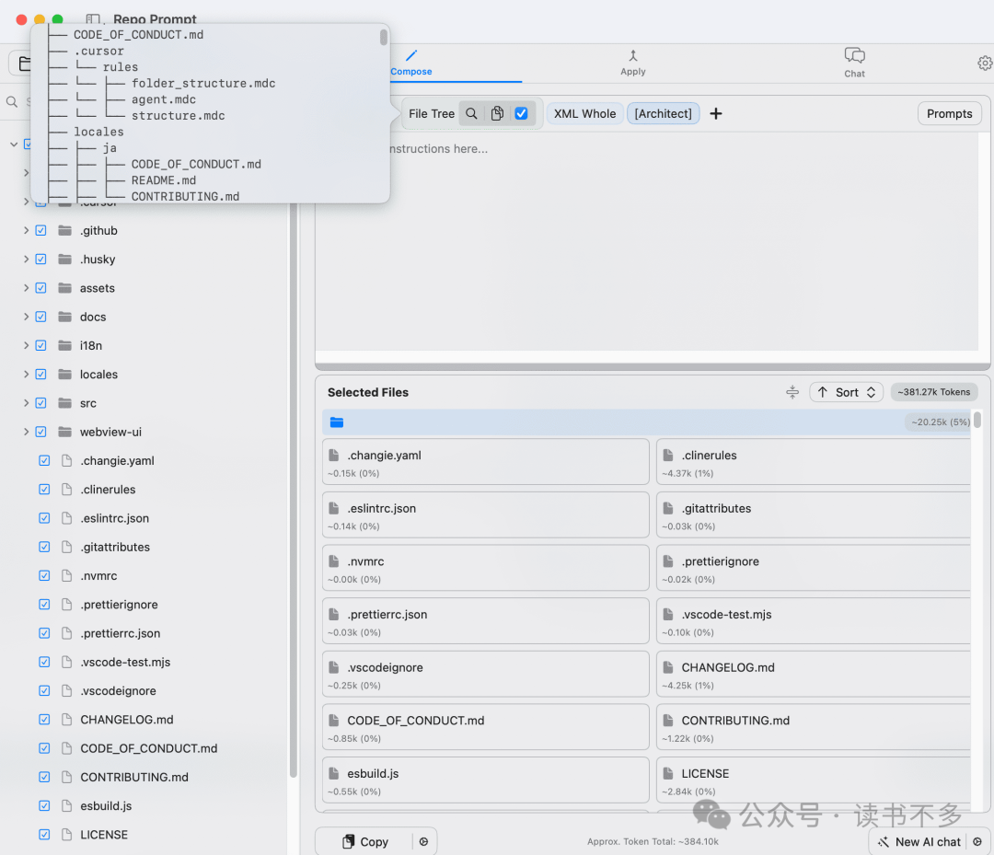994x855 pixels.
Task: Open options arrow next to Copy button
Action: click(423, 841)
